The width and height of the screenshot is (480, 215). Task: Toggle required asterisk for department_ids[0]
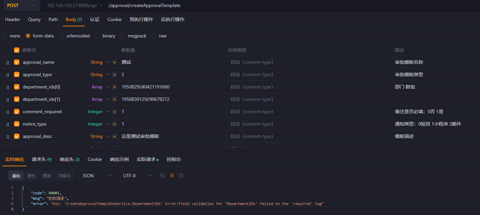[x=114, y=87]
